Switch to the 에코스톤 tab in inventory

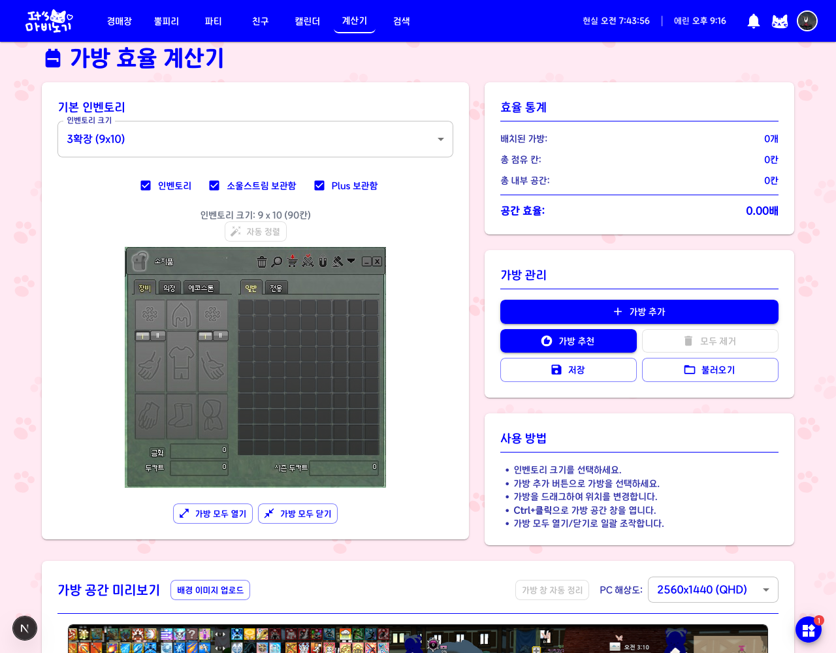[201, 288]
